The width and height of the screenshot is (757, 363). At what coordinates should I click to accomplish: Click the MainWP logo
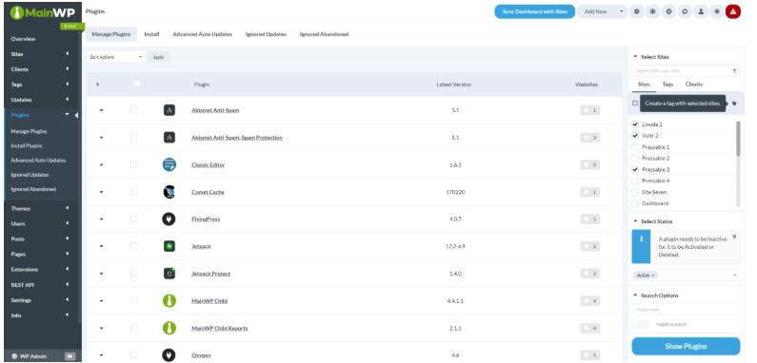coord(43,12)
